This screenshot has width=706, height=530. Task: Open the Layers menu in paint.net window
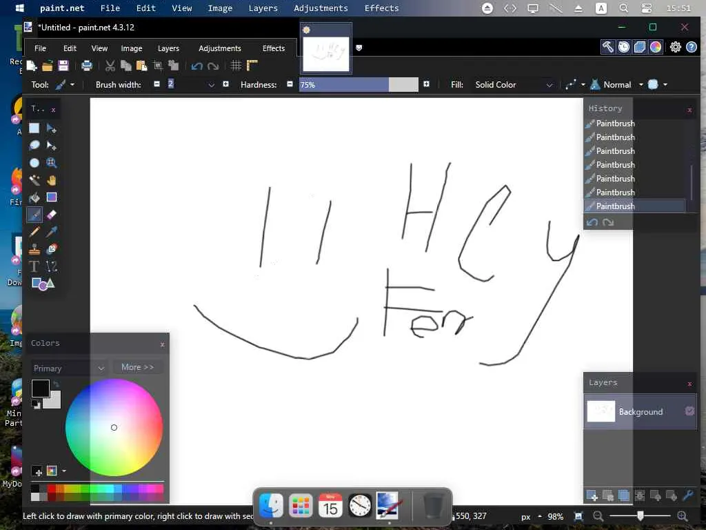point(168,48)
